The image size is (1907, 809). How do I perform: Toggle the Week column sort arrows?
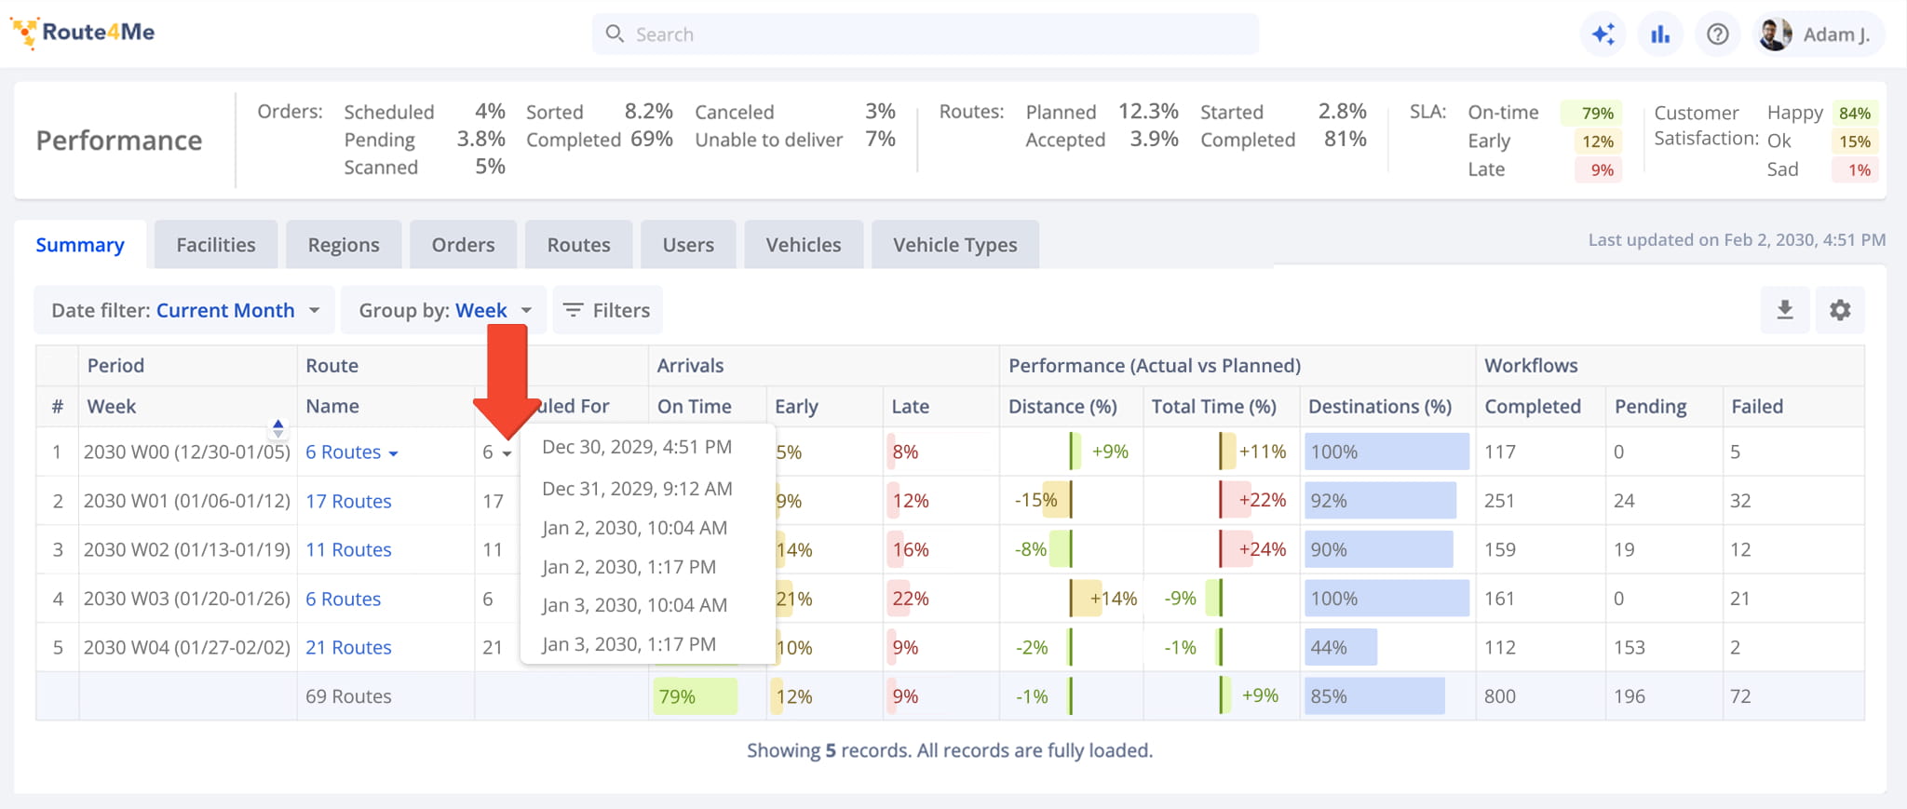[278, 428]
